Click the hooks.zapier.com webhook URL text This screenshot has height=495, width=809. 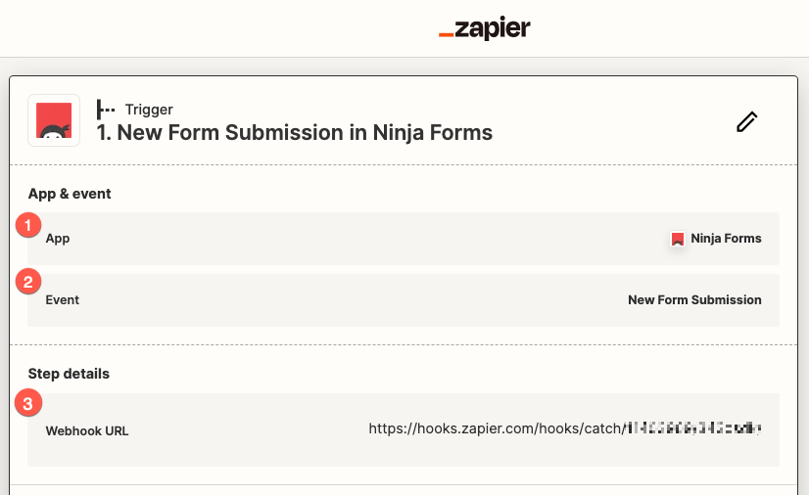tap(495, 428)
